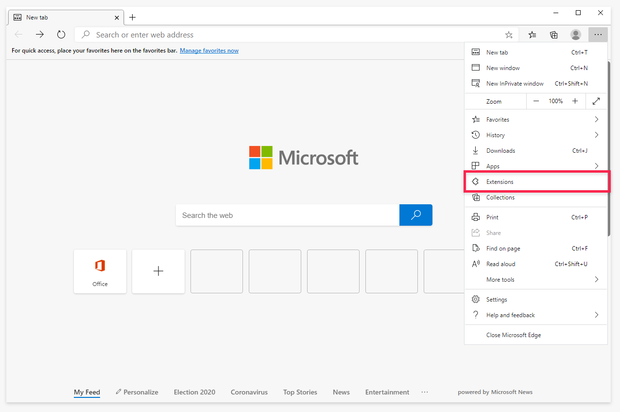The height and width of the screenshot is (412, 620).
Task: Select Print in the menu
Action: (x=536, y=217)
